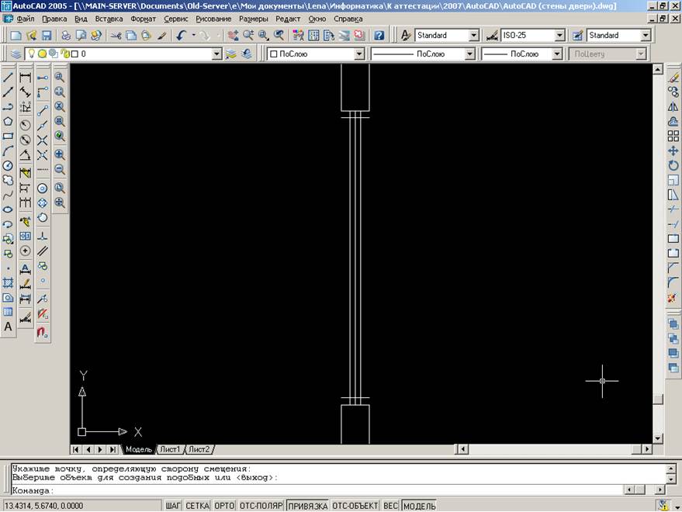Enable СЕТКА grid display
Image resolution: width=682 pixels, height=512 pixels.
[x=198, y=506]
